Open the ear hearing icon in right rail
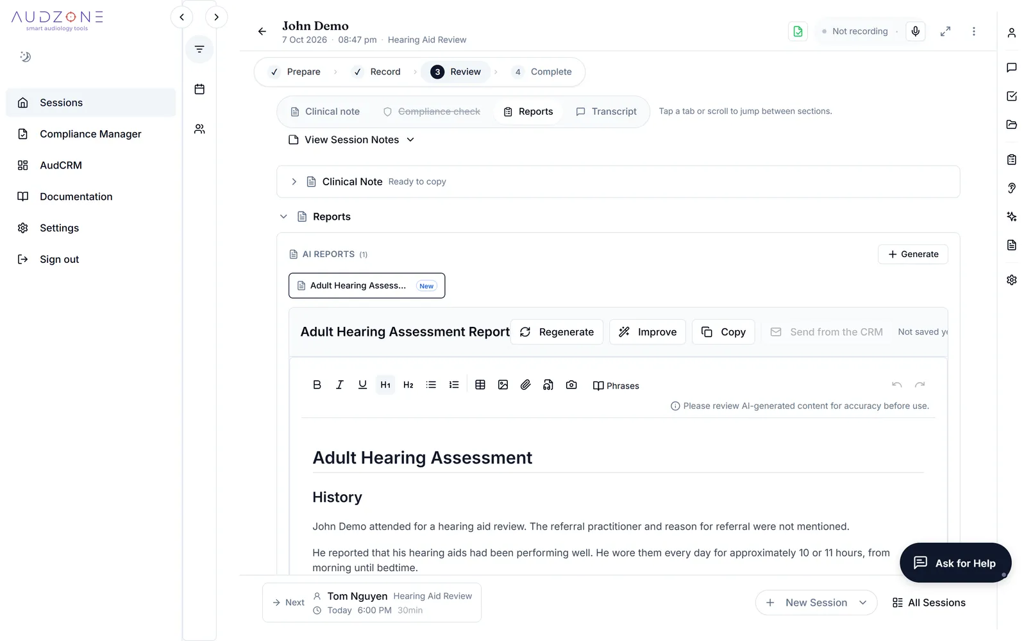 tap(1012, 188)
